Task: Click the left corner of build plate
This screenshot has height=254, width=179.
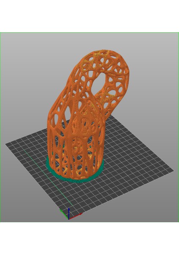Action: (x=6, y=144)
